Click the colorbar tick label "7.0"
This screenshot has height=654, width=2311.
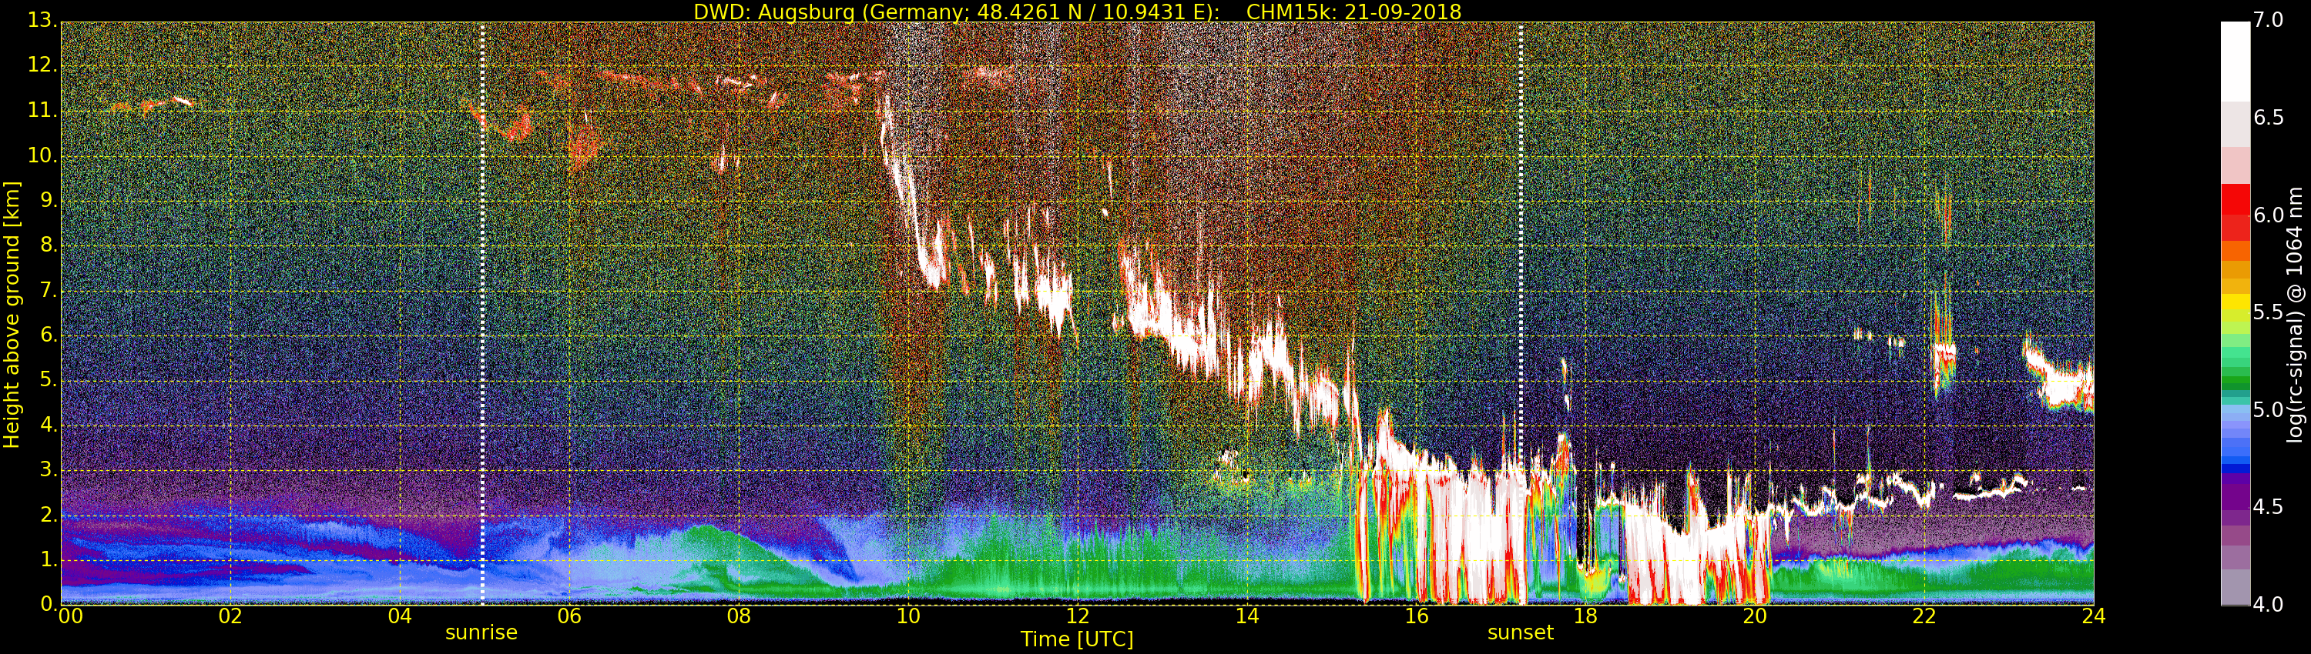click(x=2269, y=21)
